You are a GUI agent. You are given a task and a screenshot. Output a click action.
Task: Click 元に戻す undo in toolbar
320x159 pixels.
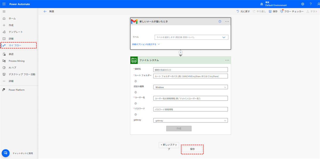click(243, 11)
